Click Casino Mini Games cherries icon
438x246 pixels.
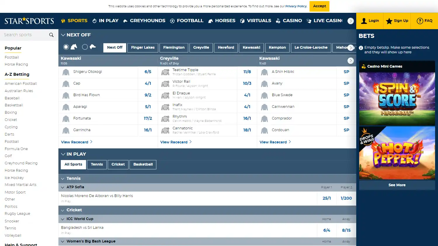click(x=364, y=66)
